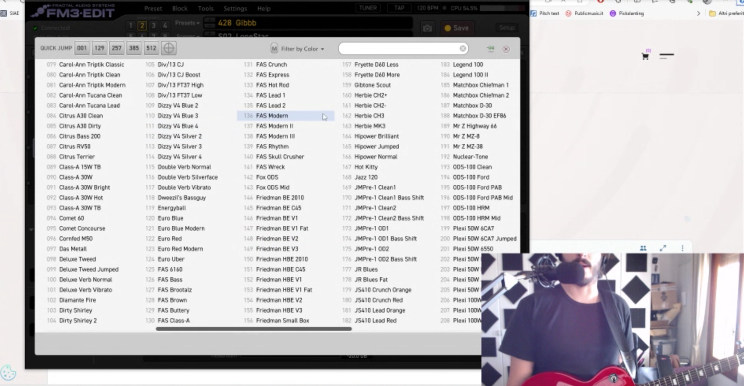Click the cookie settings icon
Image resolution: width=744 pixels, height=386 pixels.
coord(8,372)
